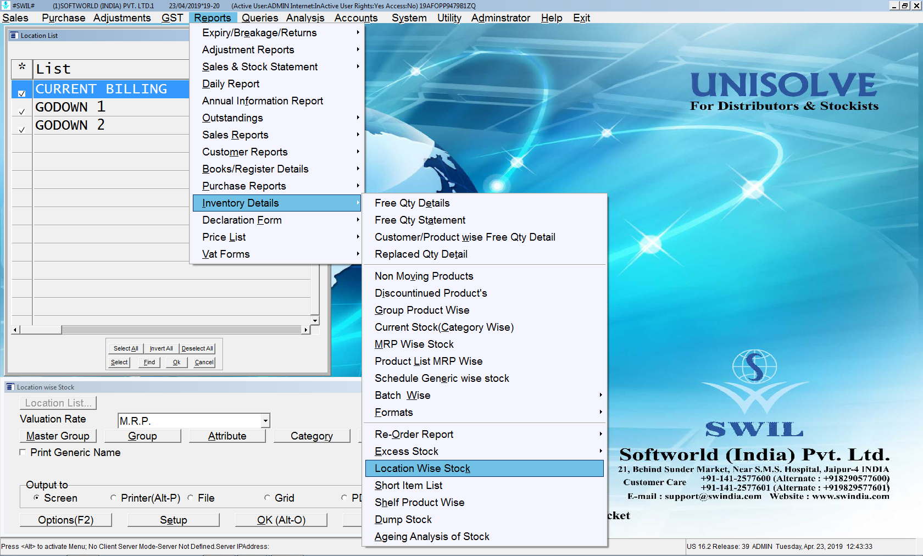This screenshot has width=923, height=556.
Task: Choose Non Moving Products entry
Action: click(484, 276)
